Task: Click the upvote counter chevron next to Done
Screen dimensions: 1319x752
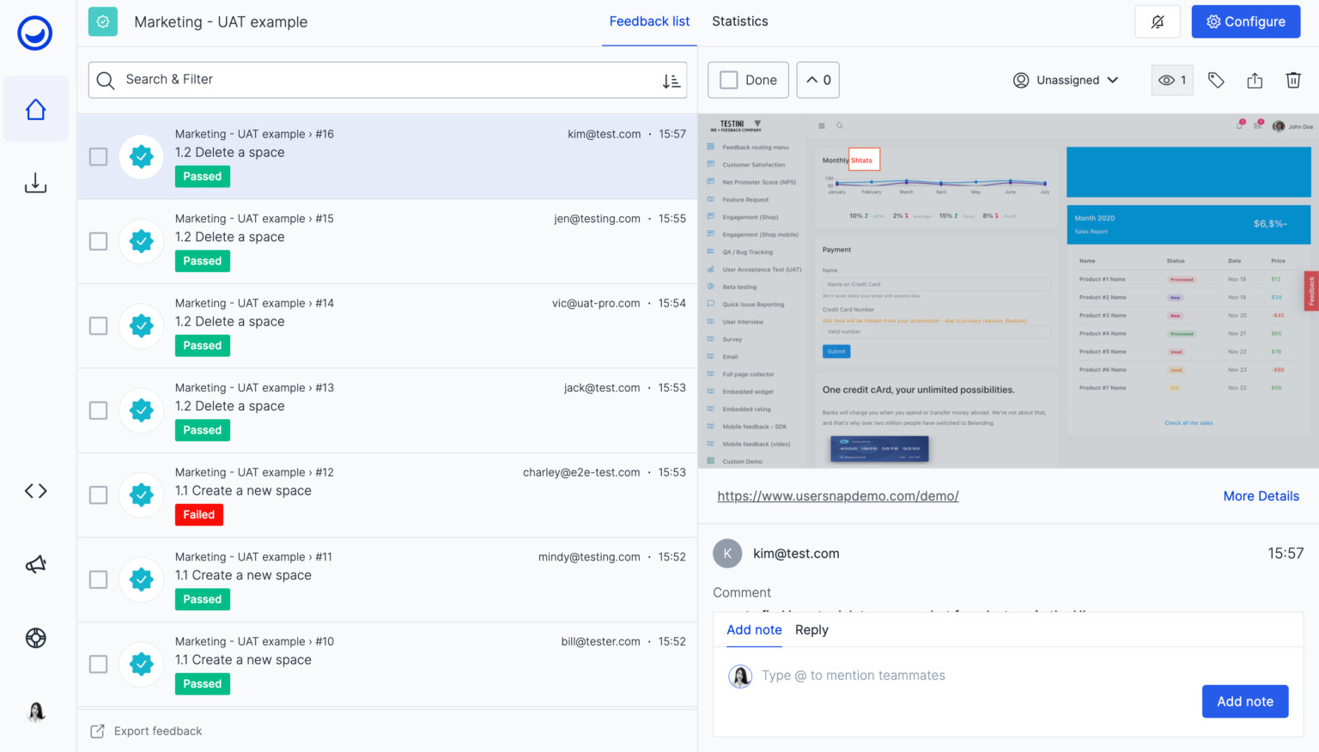Action: pos(818,79)
